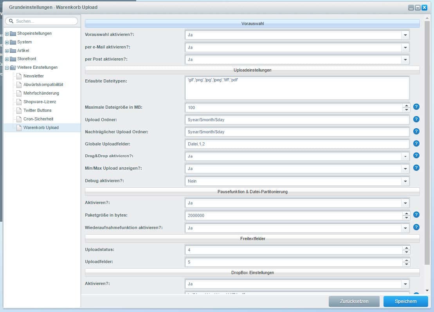434x312 pixels.
Task: Increase Uploadstatus value with up arrow
Action: 407,247
